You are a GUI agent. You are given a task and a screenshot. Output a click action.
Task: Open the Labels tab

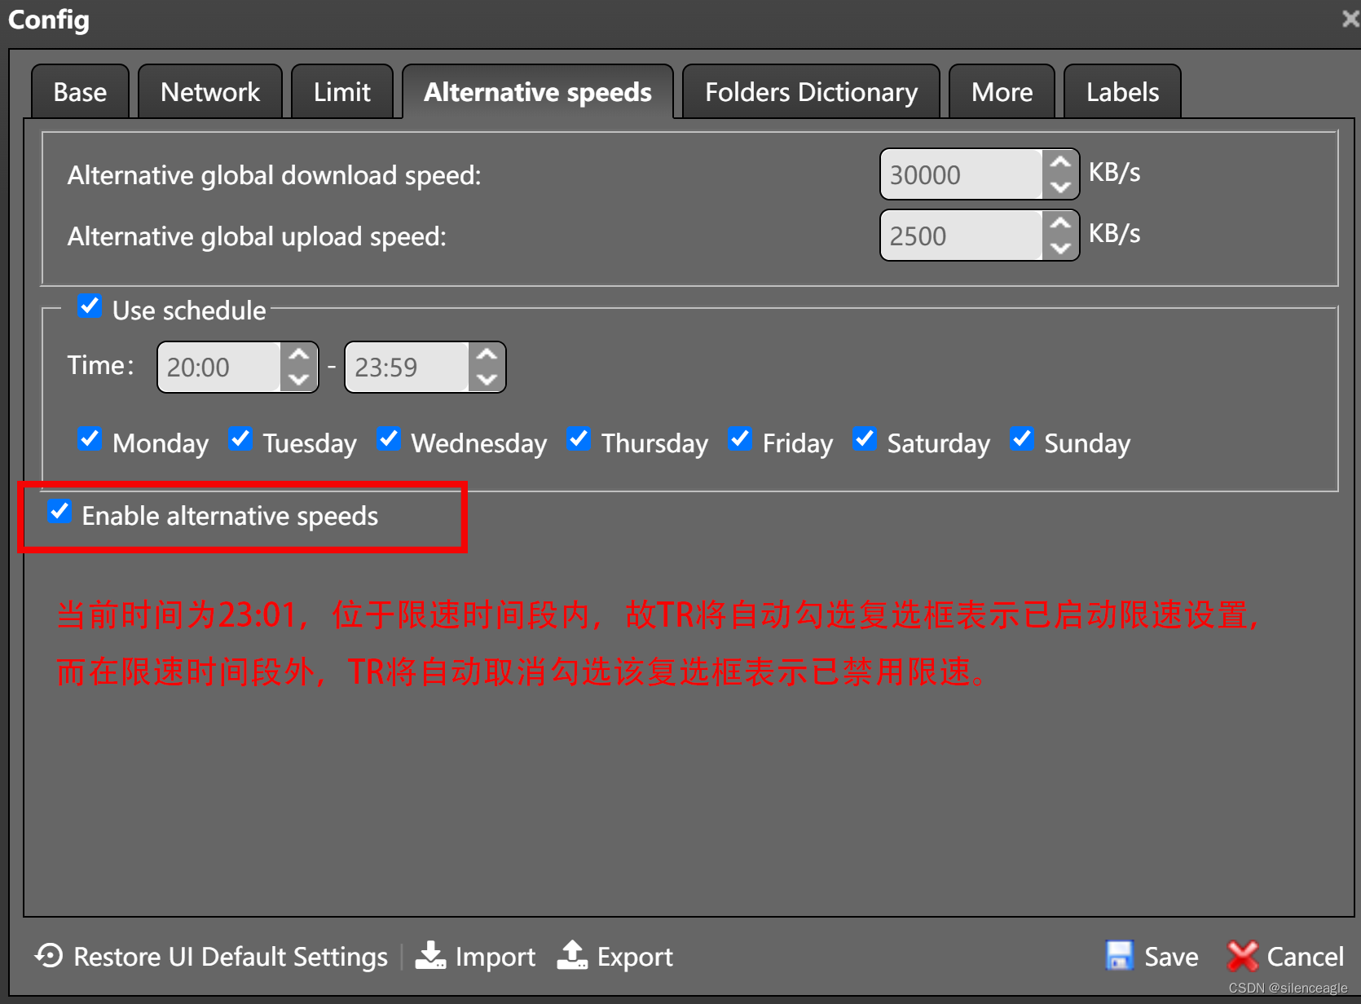coord(1122,91)
